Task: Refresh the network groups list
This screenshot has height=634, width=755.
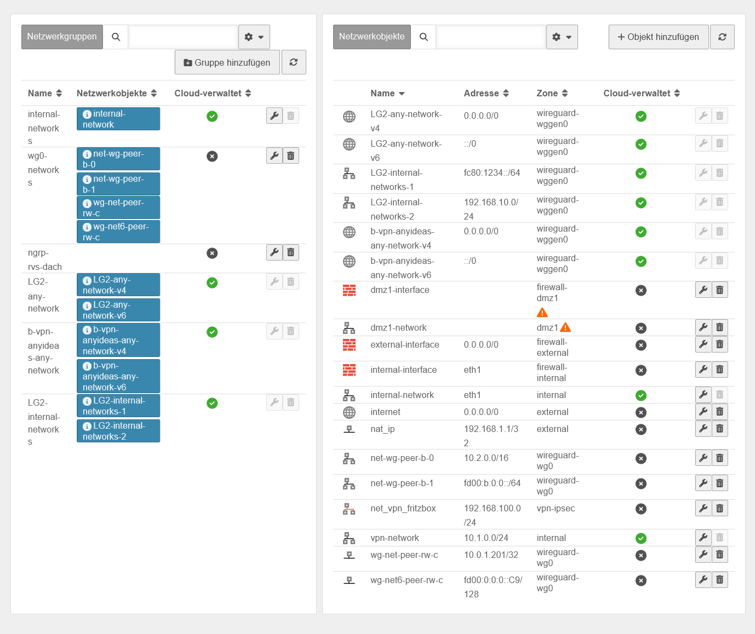Action: click(x=294, y=62)
